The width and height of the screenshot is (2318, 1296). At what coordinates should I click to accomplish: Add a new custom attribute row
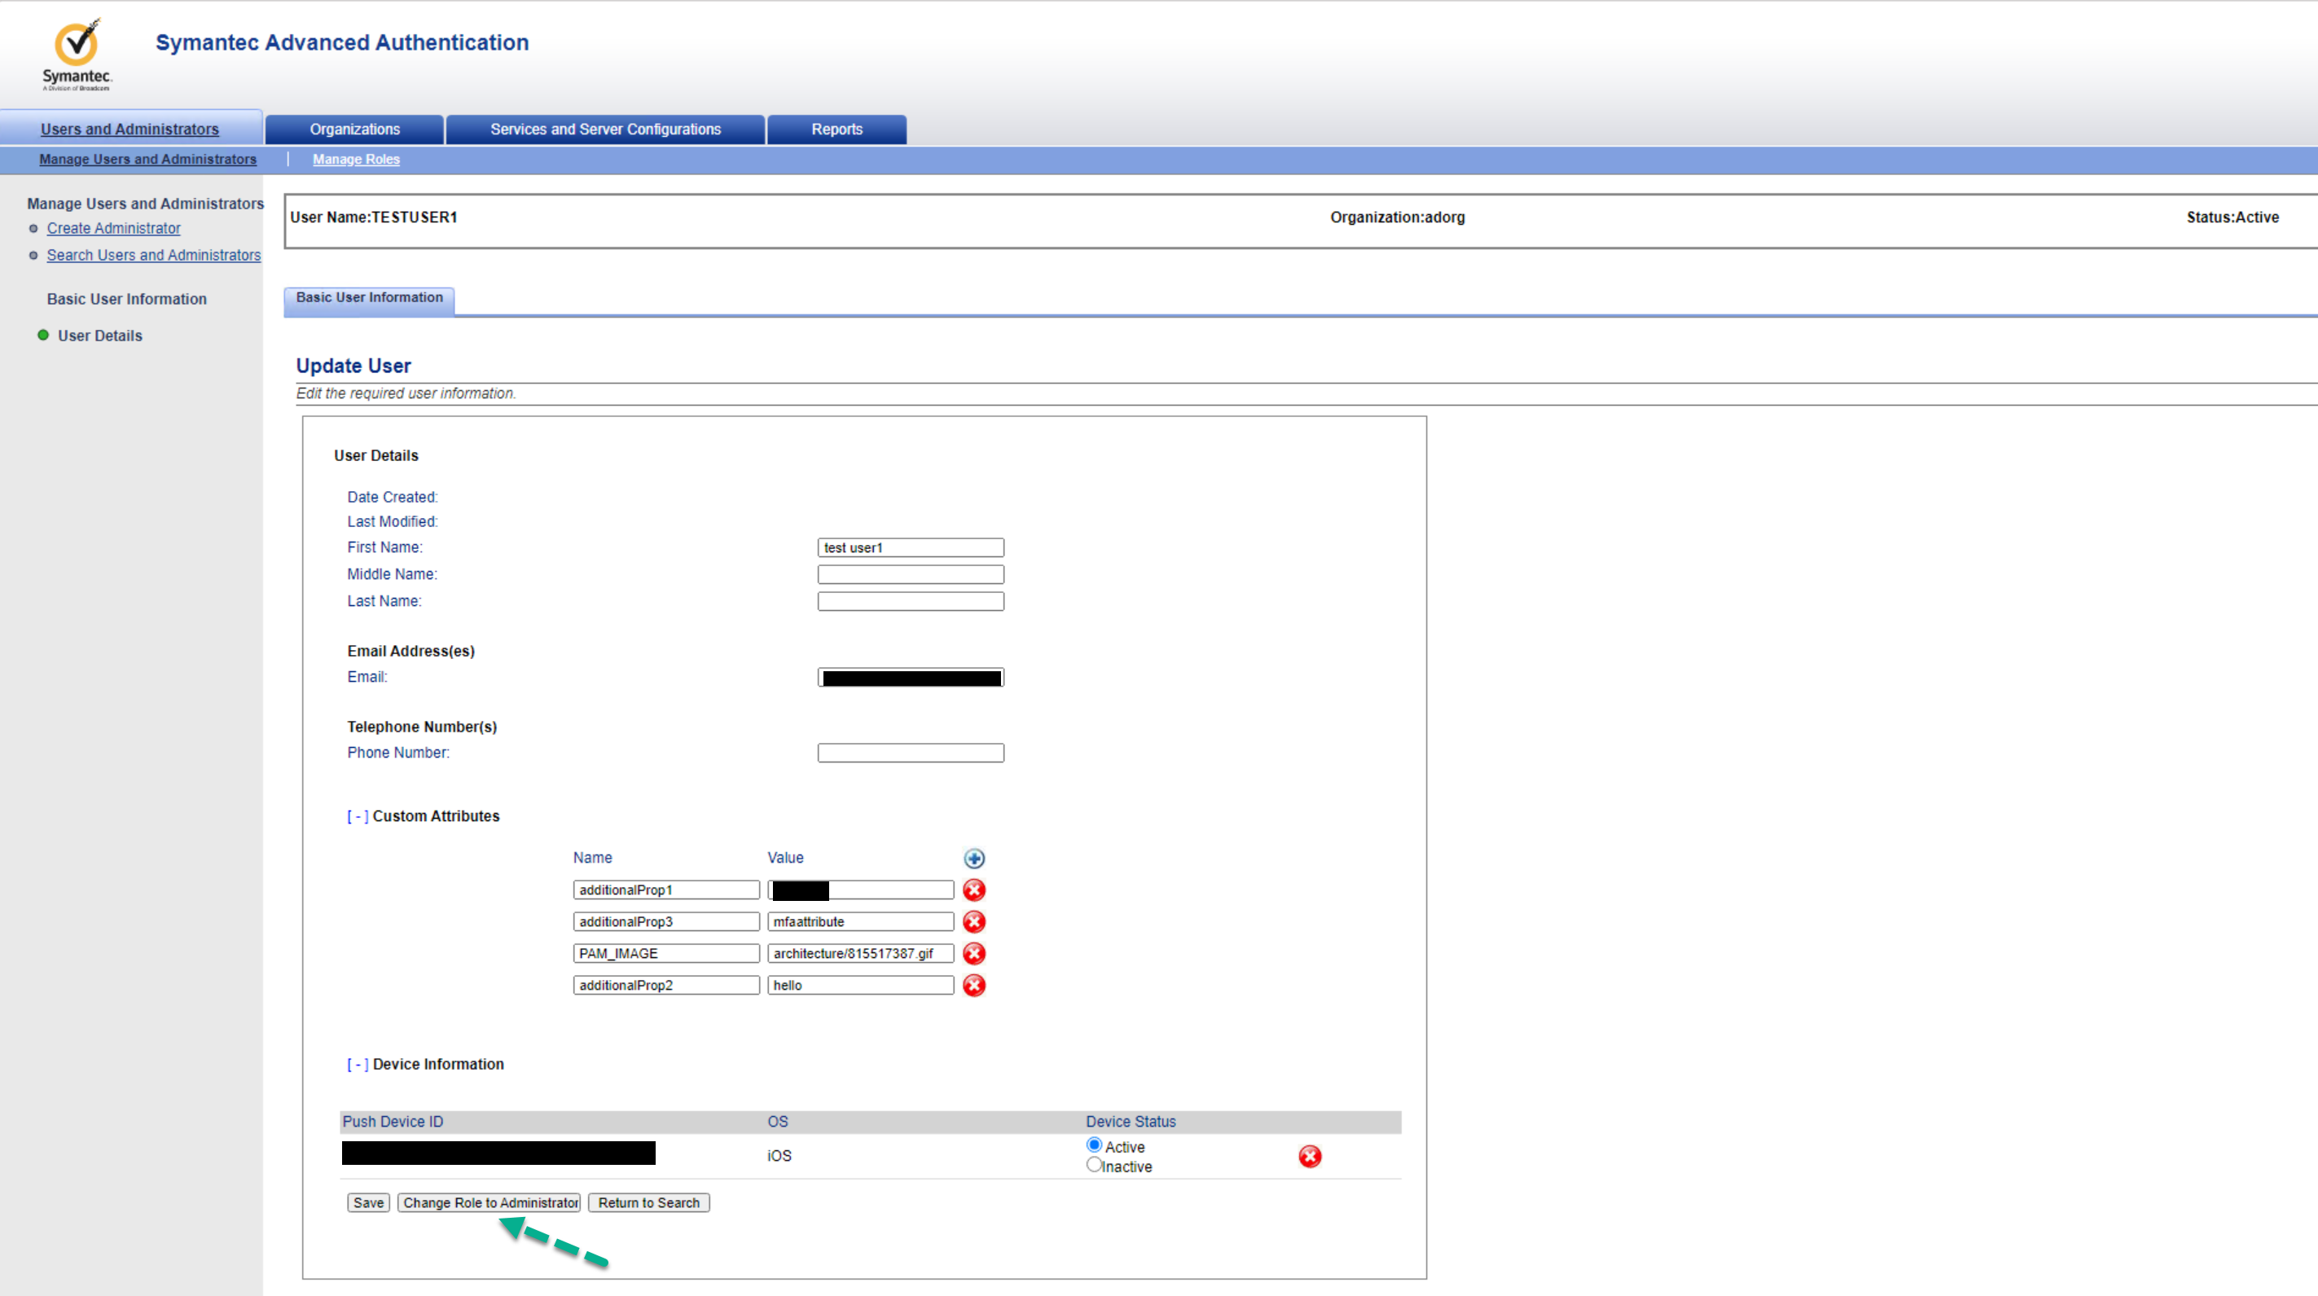[x=973, y=858]
